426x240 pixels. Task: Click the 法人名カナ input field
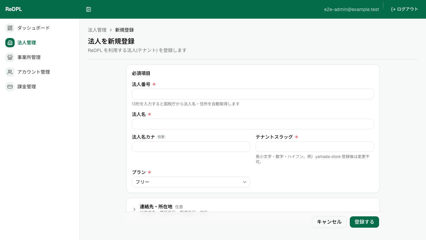tap(191, 147)
